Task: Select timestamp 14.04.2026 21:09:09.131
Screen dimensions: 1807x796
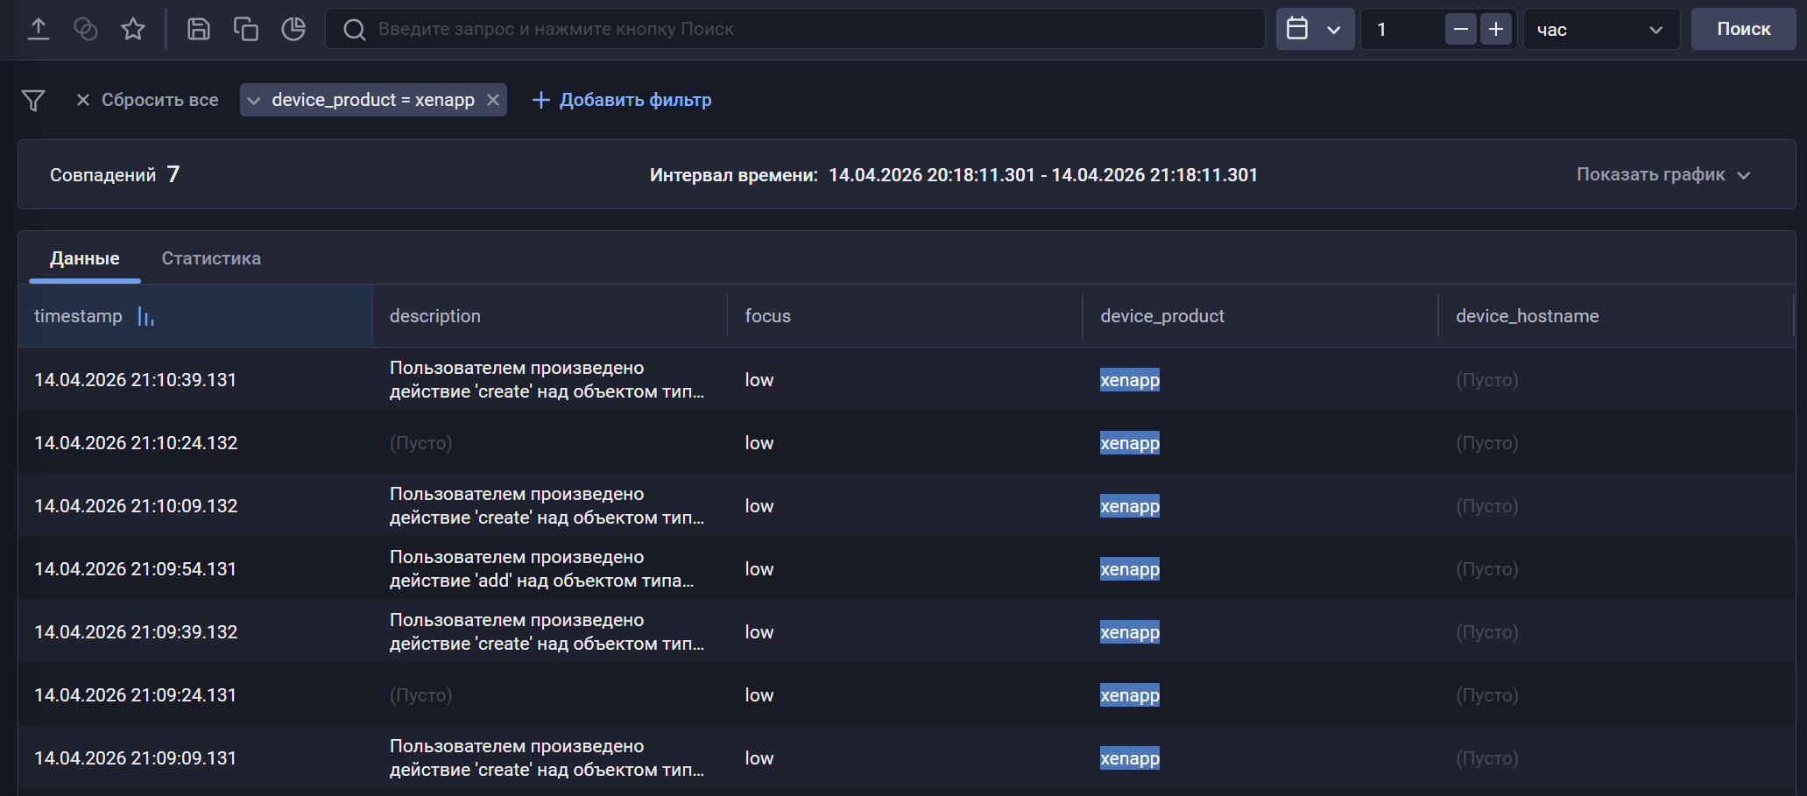Action: (x=136, y=758)
